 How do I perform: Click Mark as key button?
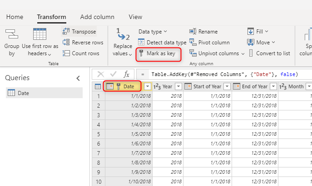(159, 54)
